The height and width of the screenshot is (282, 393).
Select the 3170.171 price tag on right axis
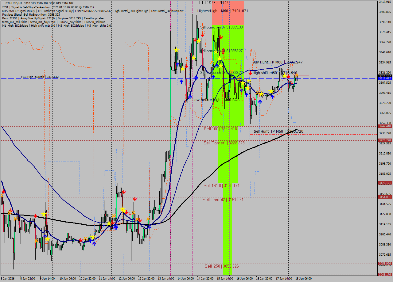pos(385,183)
